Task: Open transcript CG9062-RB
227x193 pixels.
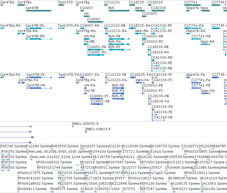Action: tap(95, 50)
